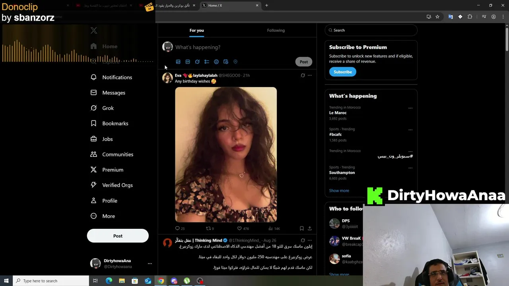509x286 pixels.
Task: Add a poll to the new post
Action: point(207,62)
